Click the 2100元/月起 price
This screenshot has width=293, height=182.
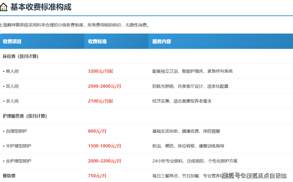click(101, 101)
